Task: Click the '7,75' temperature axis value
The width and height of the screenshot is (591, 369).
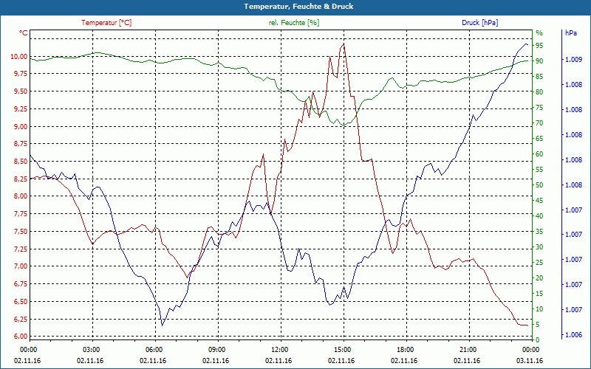Action: pos(21,214)
